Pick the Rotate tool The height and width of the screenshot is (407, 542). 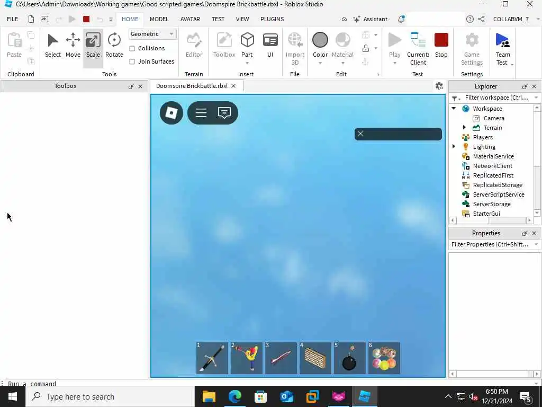(x=114, y=46)
